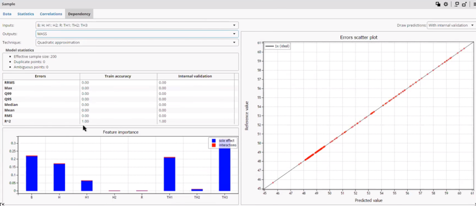Switch to the Data tab

(7, 14)
